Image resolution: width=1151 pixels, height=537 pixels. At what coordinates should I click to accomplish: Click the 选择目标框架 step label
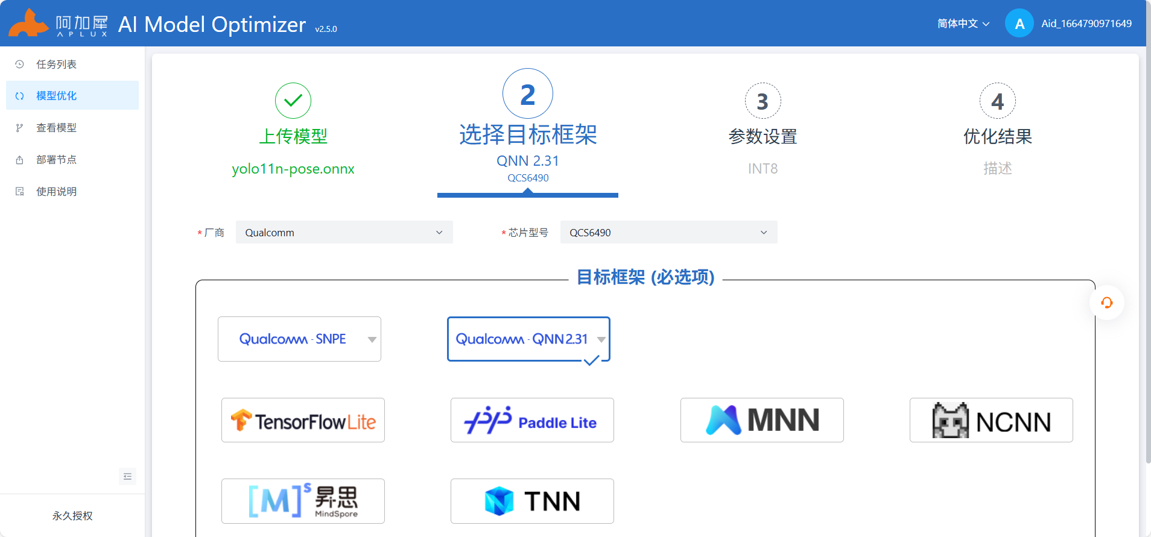[x=528, y=134]
